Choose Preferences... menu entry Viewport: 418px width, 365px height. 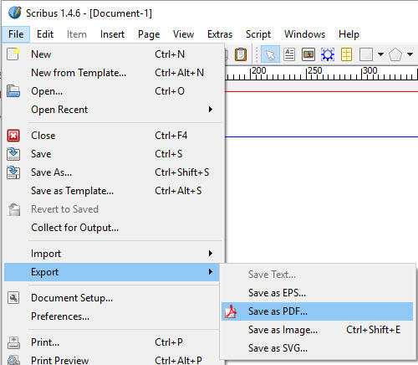click(112, 316)
